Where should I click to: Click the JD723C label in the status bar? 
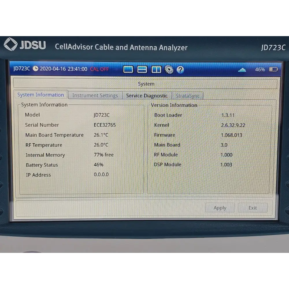click(22, 68)
